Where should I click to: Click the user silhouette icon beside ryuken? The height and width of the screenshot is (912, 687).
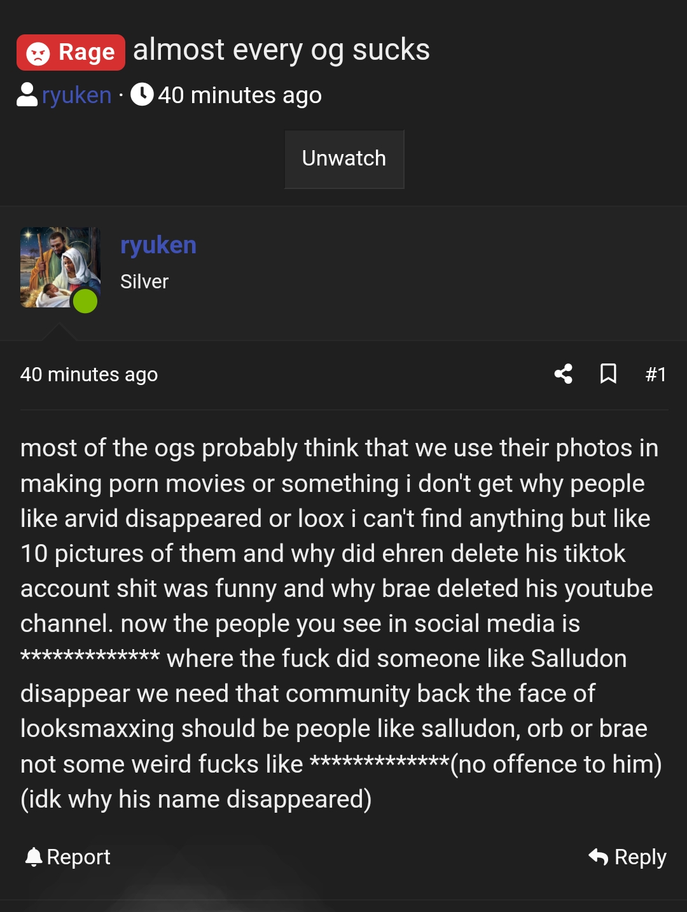pyautogui.click(x=27, y=95)
